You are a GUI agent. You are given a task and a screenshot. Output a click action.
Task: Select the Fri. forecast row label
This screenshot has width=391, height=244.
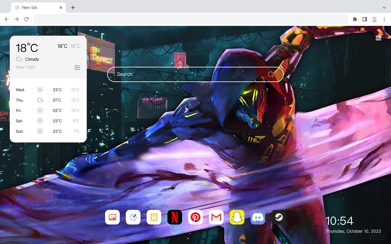pos(19,110)
